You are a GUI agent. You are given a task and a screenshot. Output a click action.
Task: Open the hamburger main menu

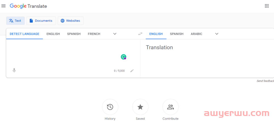click(4, 6)
